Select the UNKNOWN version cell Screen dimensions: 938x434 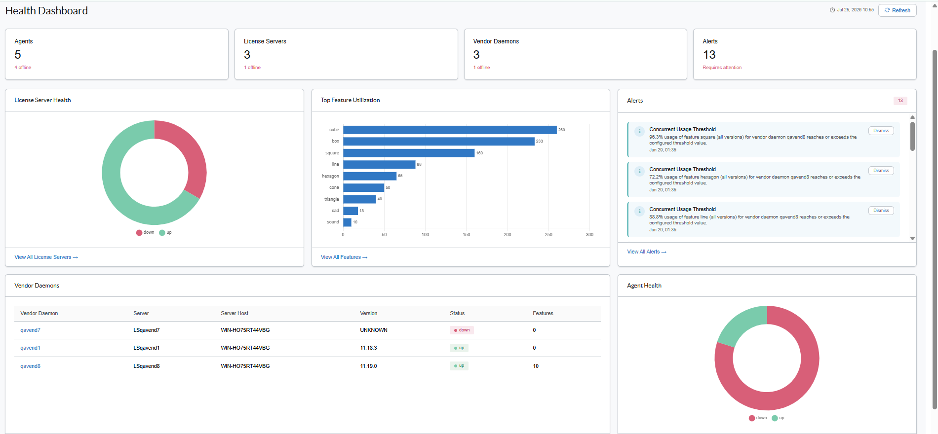point(374,330)
